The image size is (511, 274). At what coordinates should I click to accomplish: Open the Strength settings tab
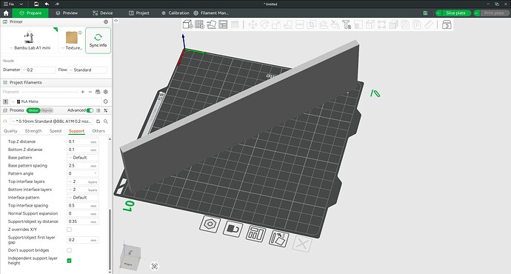(33, 130)
